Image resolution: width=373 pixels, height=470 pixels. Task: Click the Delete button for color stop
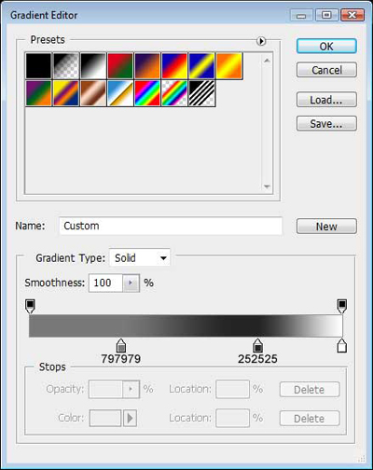point(310,419)
